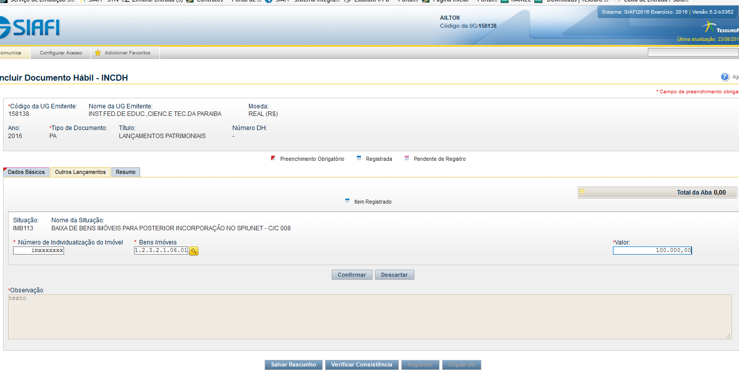Click the Salvar Rascunho button
Viewport: 739px width, 373px height.
coord(293,364)
